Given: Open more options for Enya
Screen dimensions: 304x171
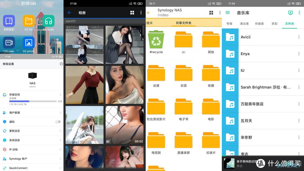Looking at the screenshot, I should pyautogui.click(x=299, y=54).
